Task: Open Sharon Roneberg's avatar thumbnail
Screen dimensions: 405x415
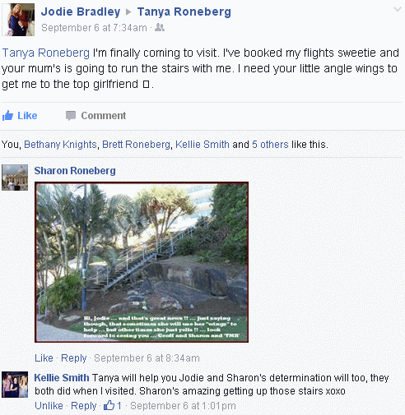Action: [x=15, y=178]
